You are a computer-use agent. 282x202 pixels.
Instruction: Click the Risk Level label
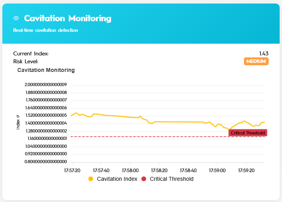(x=26, y=61)
